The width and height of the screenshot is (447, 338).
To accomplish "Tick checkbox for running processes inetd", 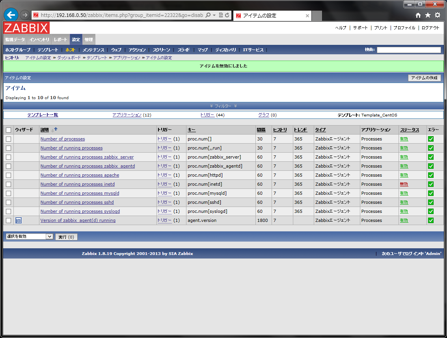I will click(x=9, y=185).
